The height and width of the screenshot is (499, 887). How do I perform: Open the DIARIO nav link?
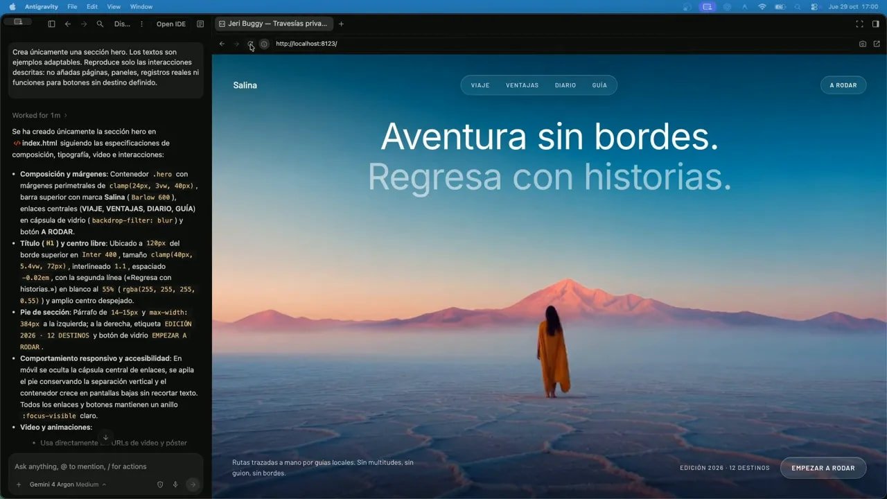565,85
